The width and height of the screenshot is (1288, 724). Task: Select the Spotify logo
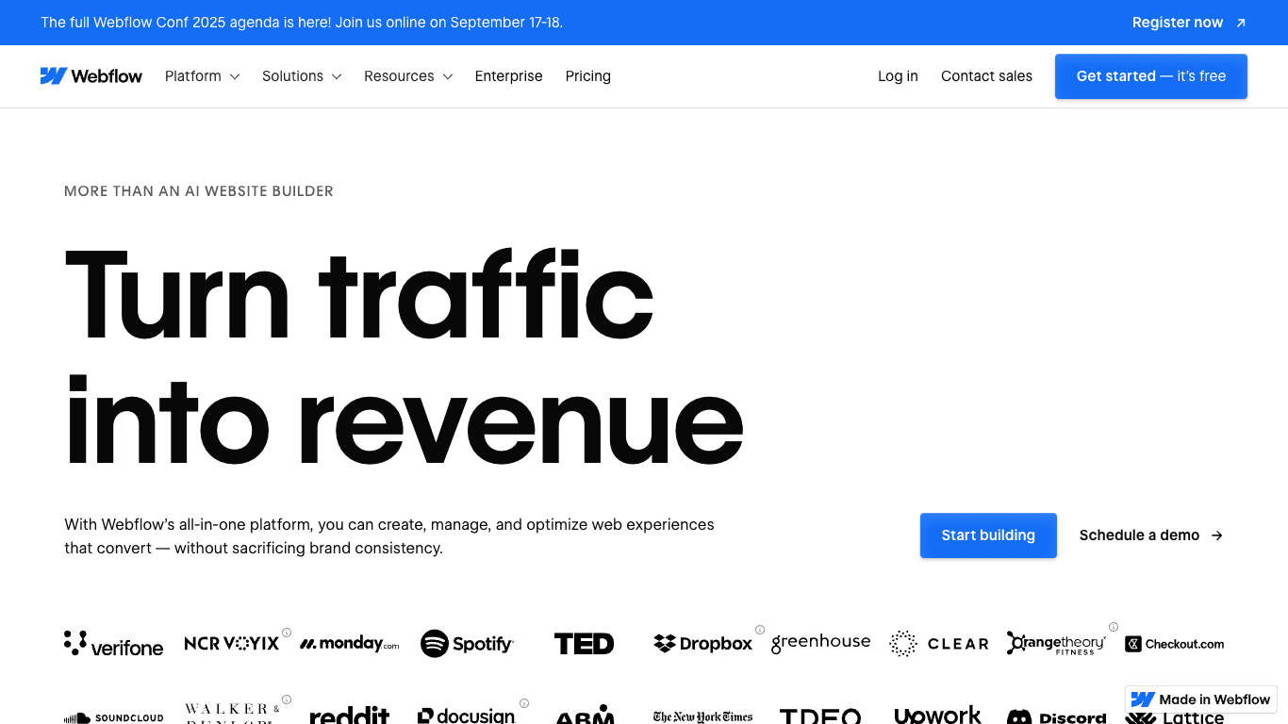coord(468,643)
